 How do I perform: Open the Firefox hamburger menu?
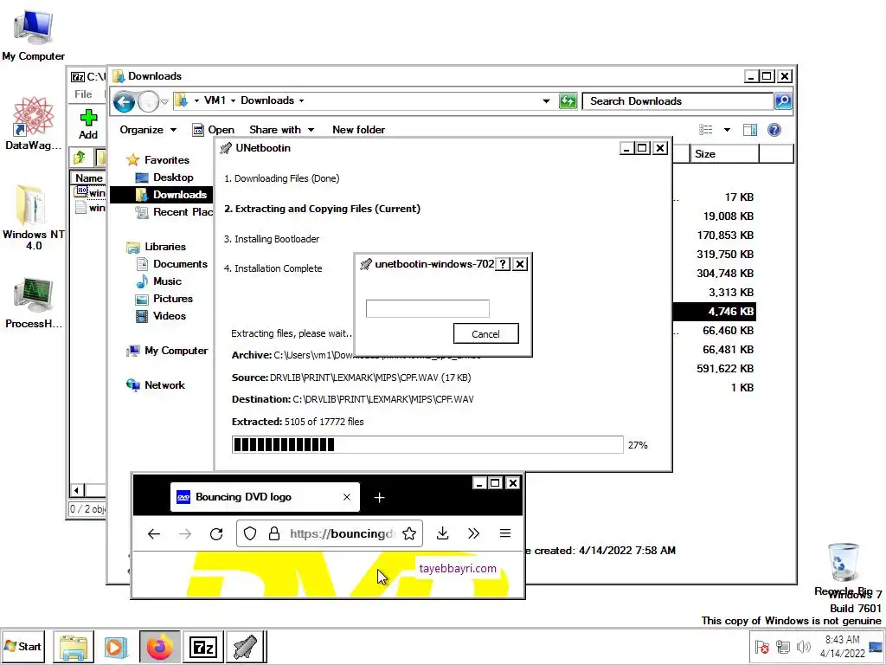505,533
